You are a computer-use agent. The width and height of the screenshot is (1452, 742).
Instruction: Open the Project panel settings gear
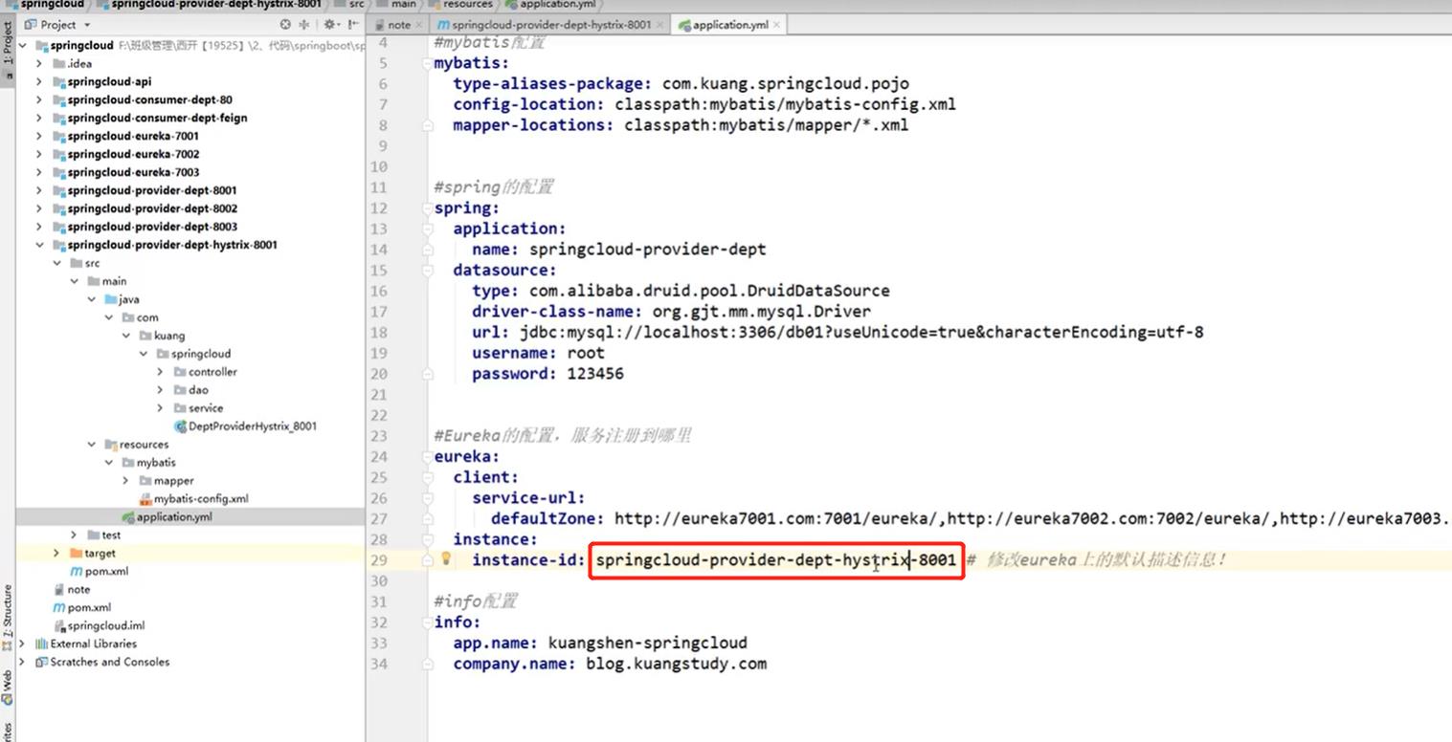pyautogui.click(x=330, y=25)
